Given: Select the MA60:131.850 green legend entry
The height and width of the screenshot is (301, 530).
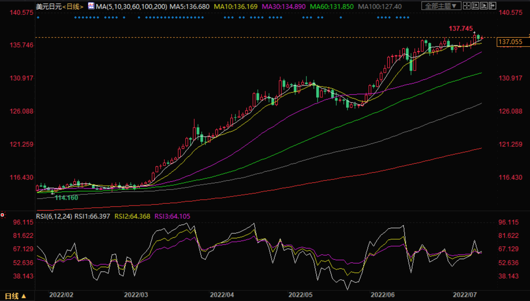Looking at the screenshot, I should click(x=332, y=7).
